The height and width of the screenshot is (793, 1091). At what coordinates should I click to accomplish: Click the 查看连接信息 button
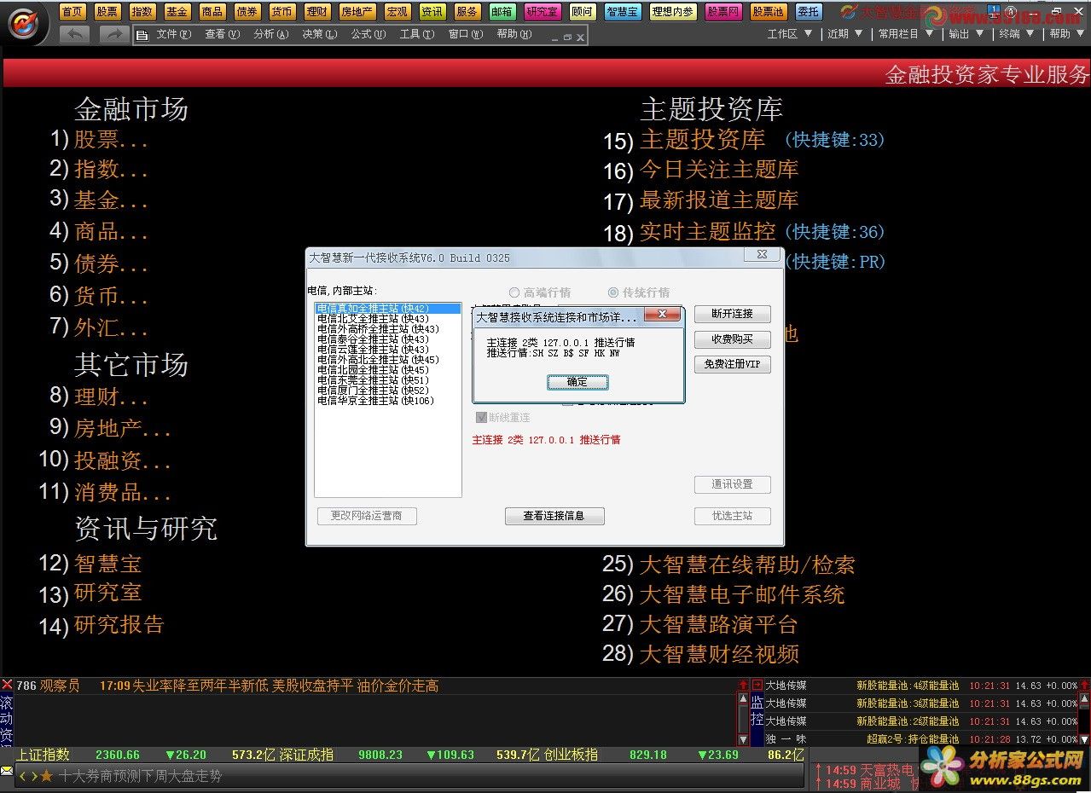[554, 516]
